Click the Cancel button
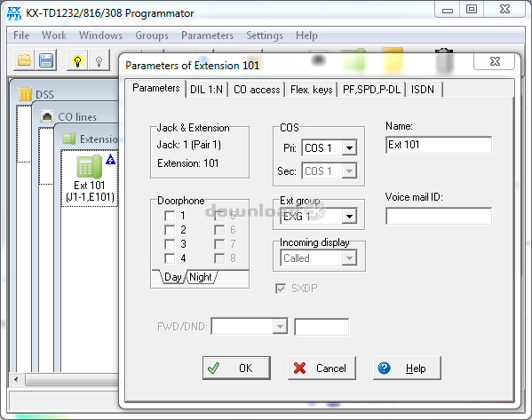532x420 pixels. (x=322, y=368)
